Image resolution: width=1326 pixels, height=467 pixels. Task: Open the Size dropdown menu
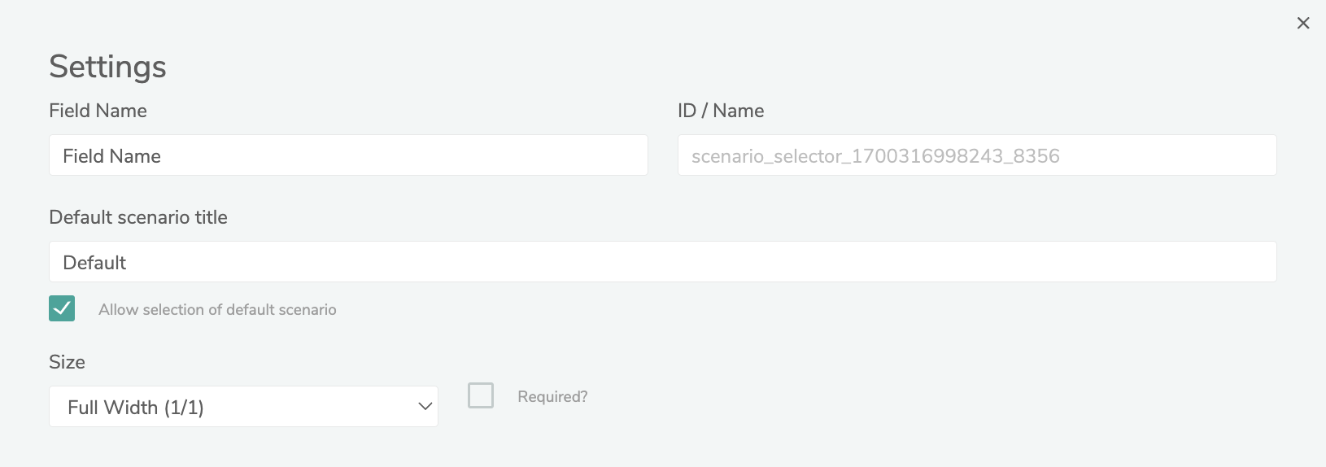[243, 407]
